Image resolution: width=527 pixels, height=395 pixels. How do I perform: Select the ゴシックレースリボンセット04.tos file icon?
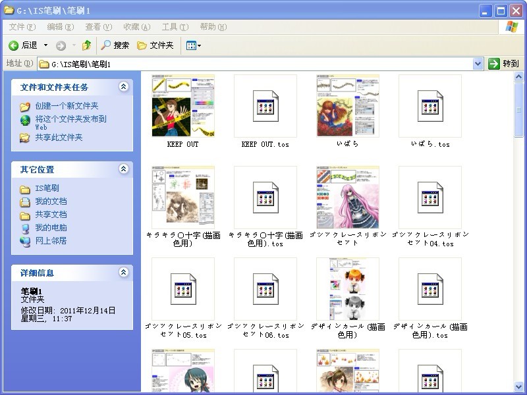point(430,197)
